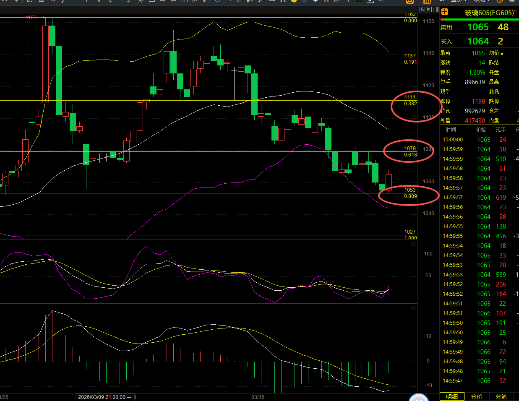Close the KDJ indicator sub-chart with its X
This screenshot has height=401, width=519.
(x=413, y=244)
